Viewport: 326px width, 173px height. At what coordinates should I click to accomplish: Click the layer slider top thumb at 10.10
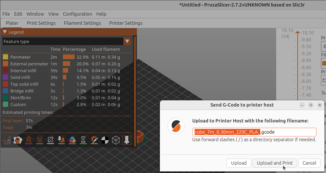tap(298, 32)
